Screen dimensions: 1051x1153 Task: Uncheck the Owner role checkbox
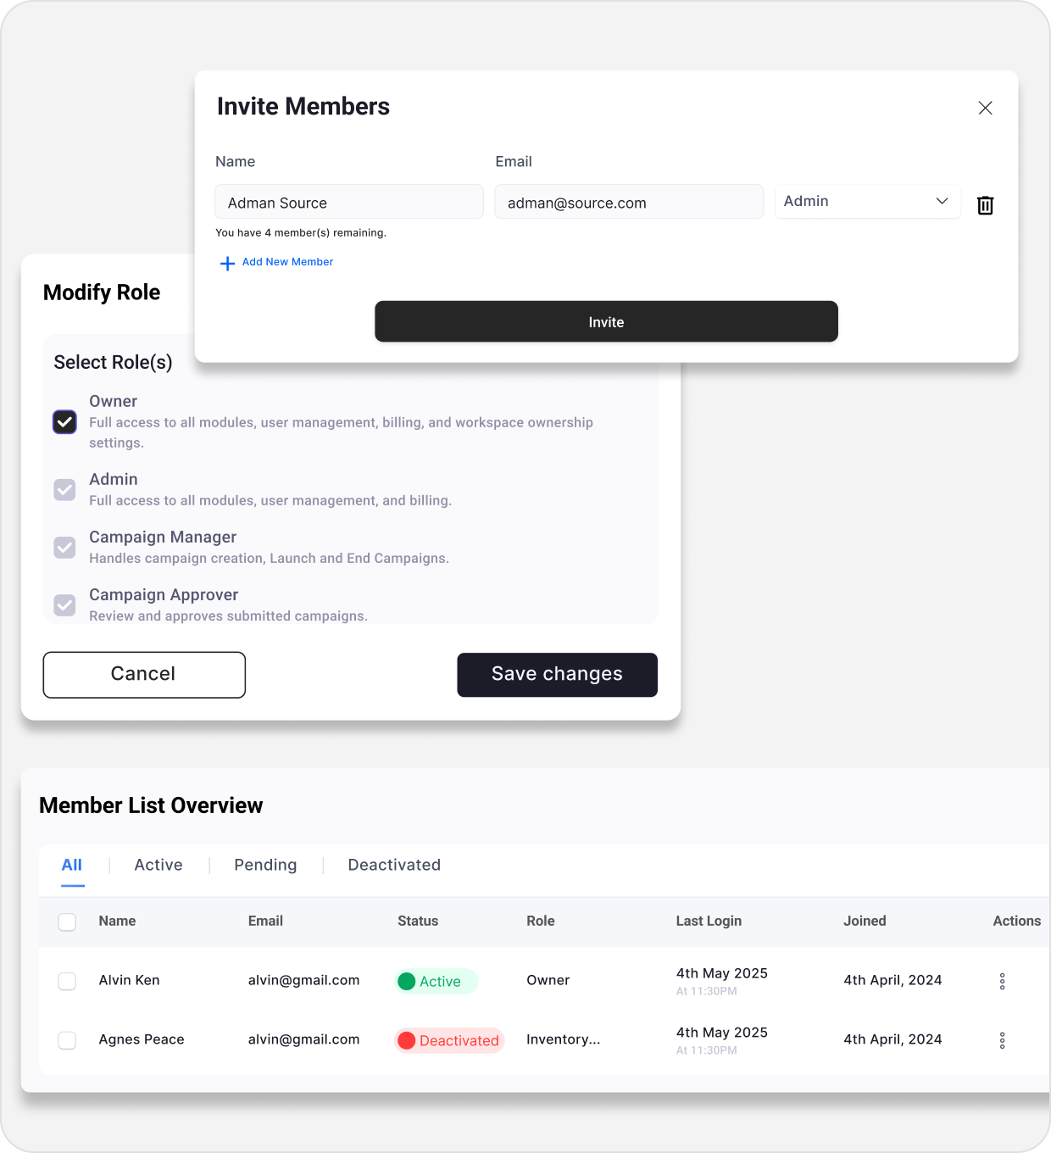point(65,422)
